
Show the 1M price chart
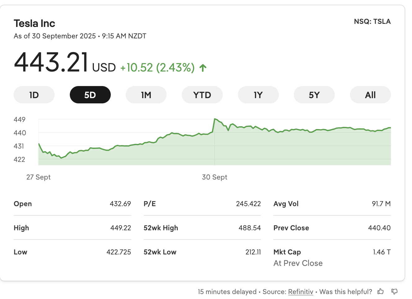(146, 95)
